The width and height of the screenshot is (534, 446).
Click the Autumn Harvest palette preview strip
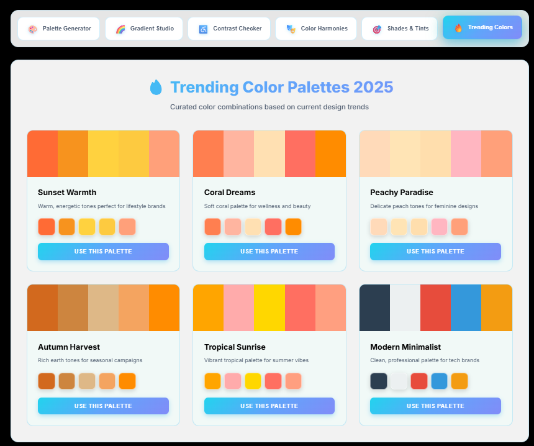pyautogui.click(x=103, y=307)
